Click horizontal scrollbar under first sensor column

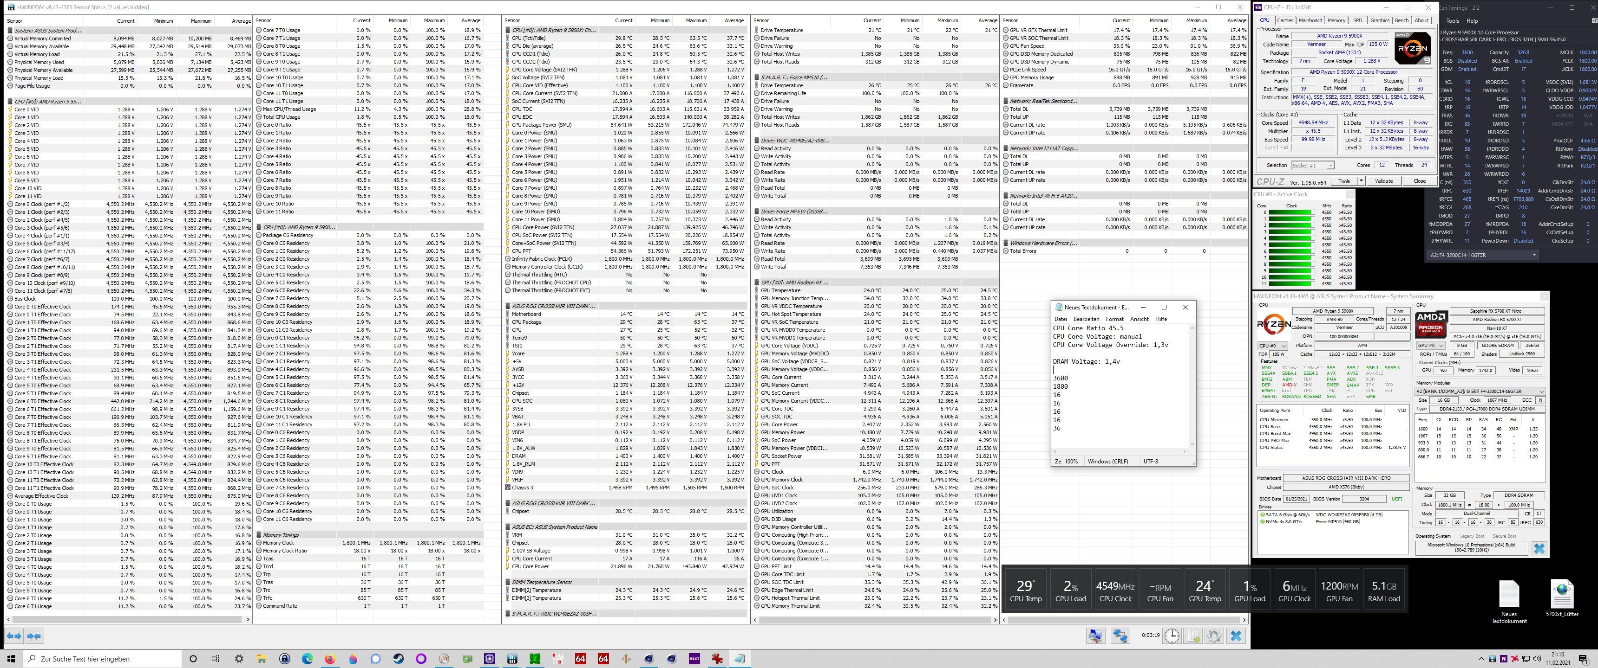tap(127, 619)
